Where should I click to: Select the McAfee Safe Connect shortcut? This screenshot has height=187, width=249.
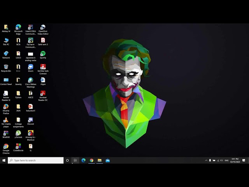tap(43, 69)
